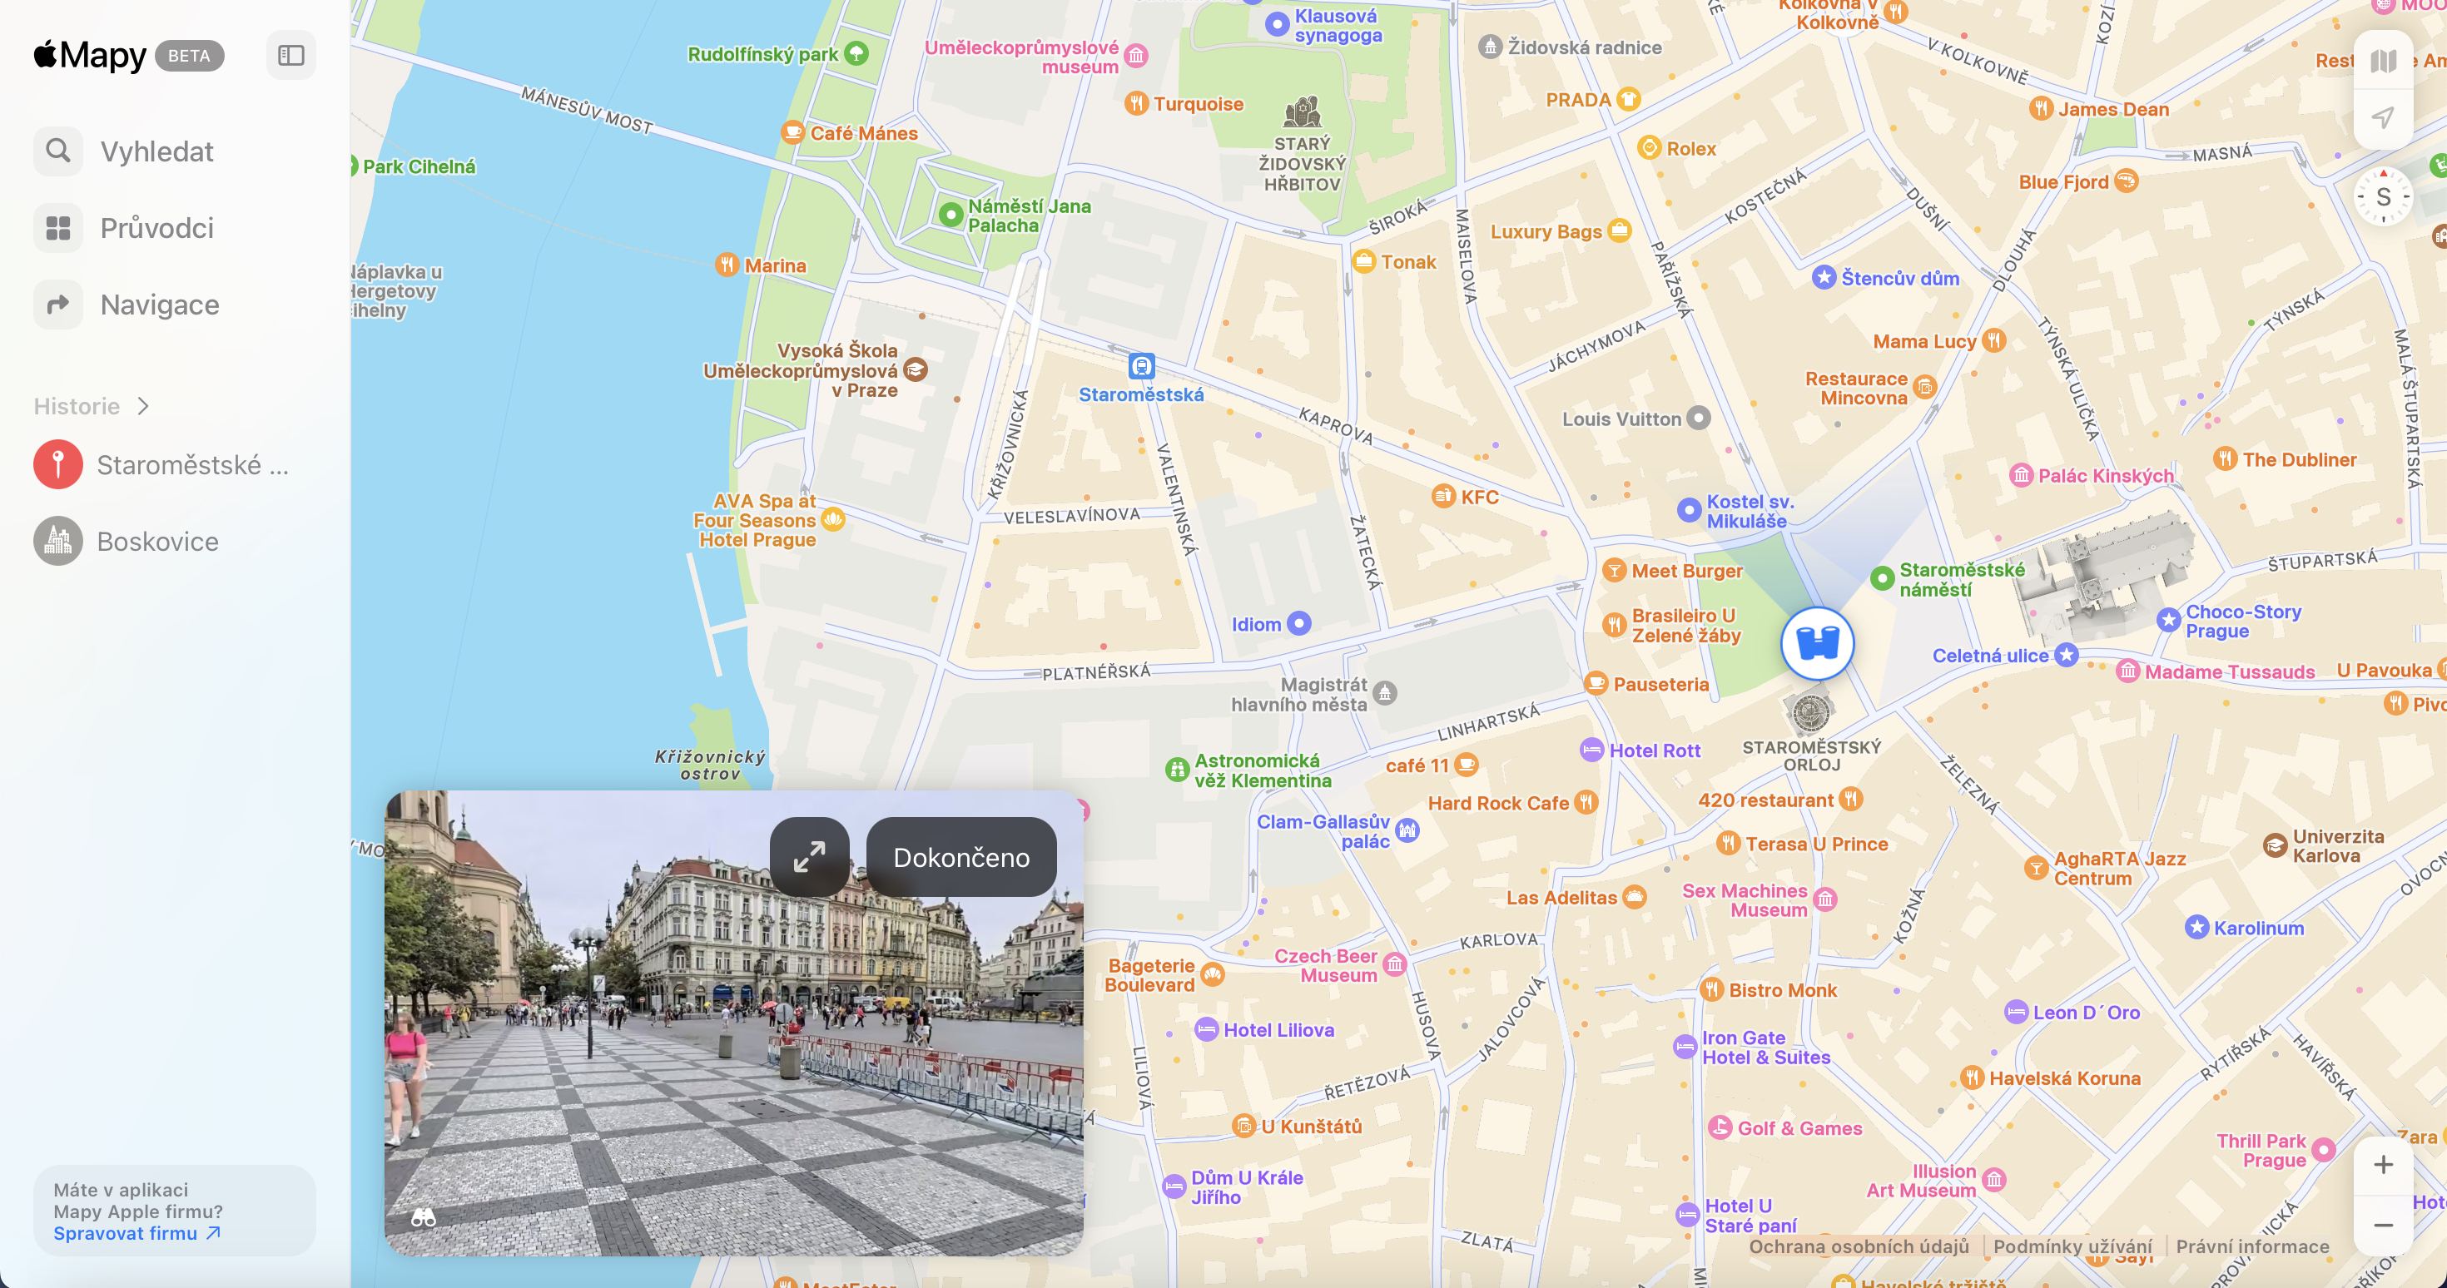This screenshot has width=2447, height=1288.
Task: Open Navigace directions
Action: coord(160,305)
